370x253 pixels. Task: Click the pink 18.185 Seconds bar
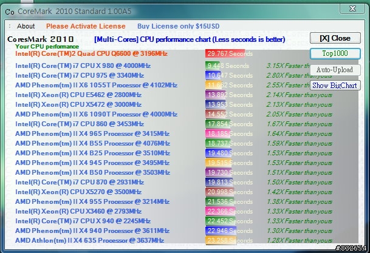pyautogui.click(x=218, y=133)
